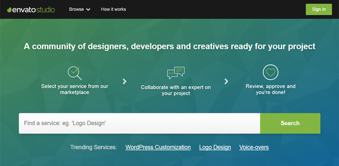Open the WordPress Customization trending link

click(x=158, y=147)
